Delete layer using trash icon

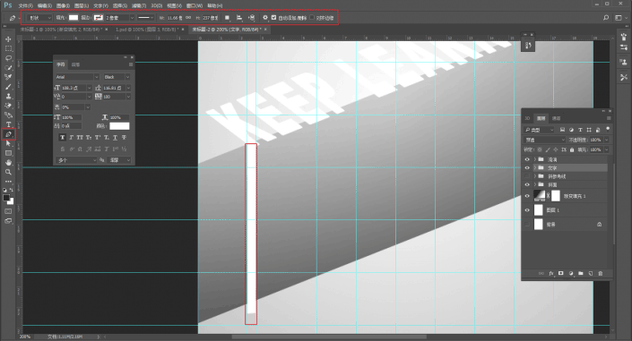tap(600, 273)
